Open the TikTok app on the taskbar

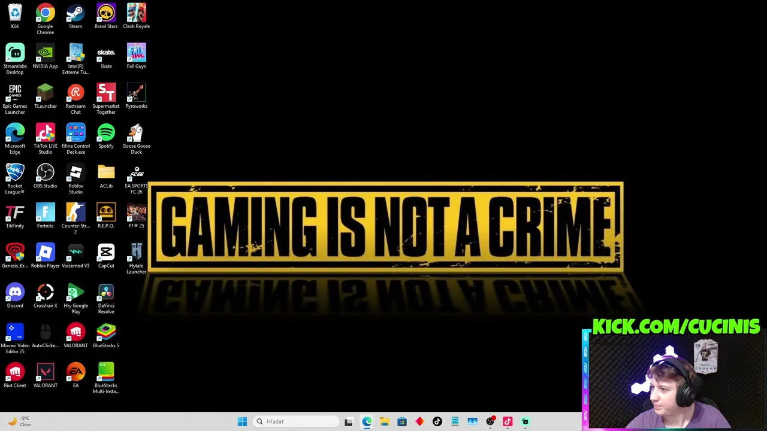point(437,421)
